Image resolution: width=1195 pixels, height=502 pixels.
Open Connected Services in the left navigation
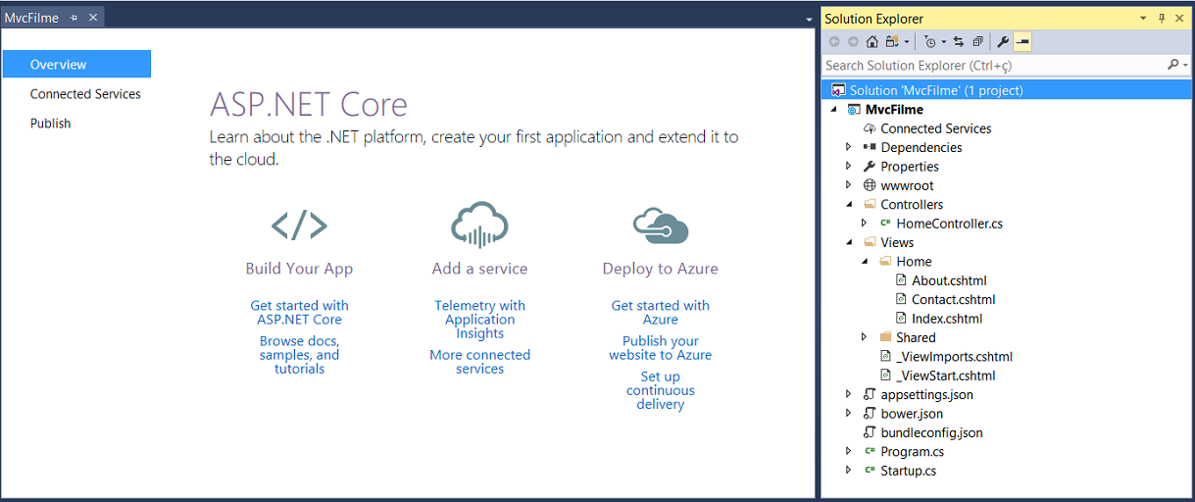pyautogui.click(x=85, y=94)
